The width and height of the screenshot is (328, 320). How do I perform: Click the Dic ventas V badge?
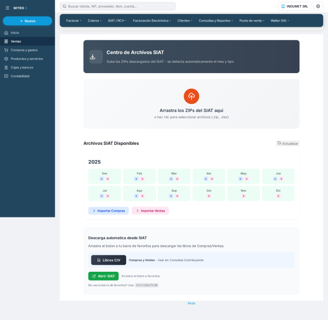(x=278, y=196)
